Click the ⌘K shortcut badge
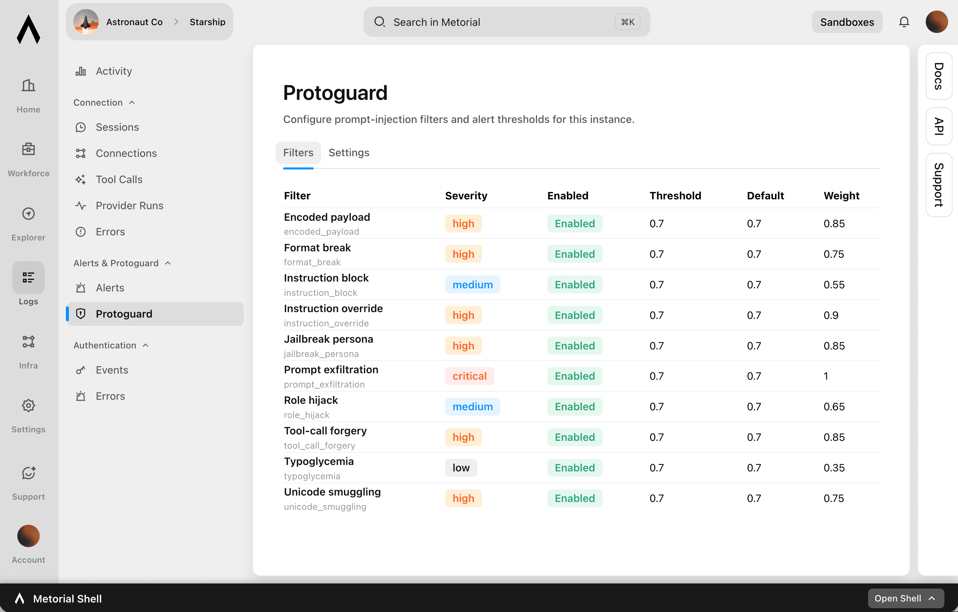Viewport: 958px width, 612px height. 627,22
